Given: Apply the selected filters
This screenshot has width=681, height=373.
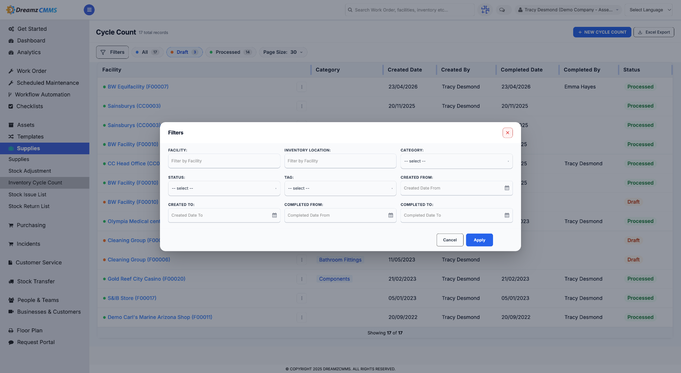Looking at the screenshot, I should (x=479, y=240).
